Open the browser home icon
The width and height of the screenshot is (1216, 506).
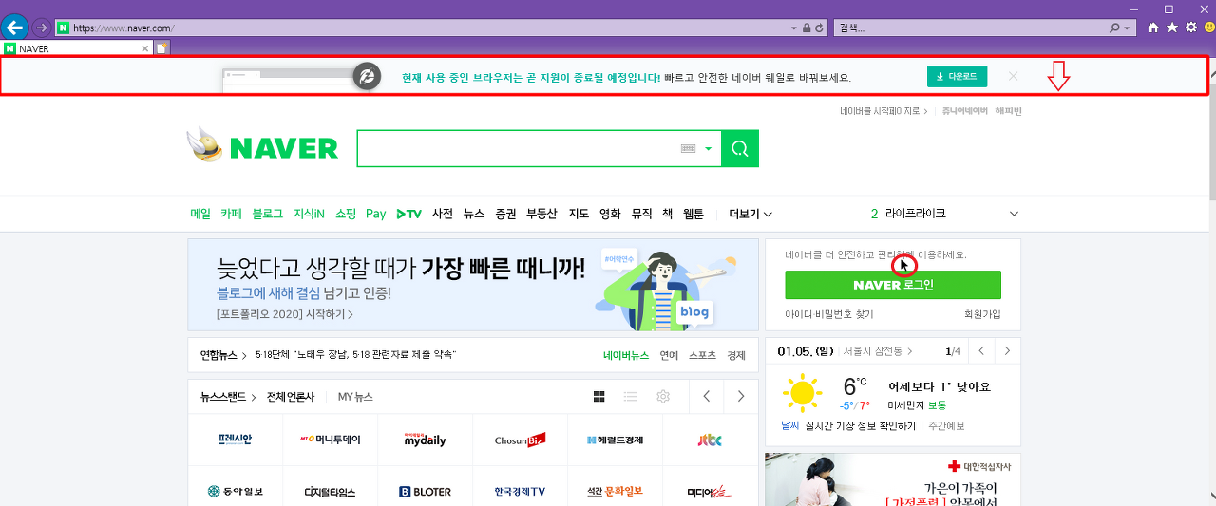pos(1153,28)
